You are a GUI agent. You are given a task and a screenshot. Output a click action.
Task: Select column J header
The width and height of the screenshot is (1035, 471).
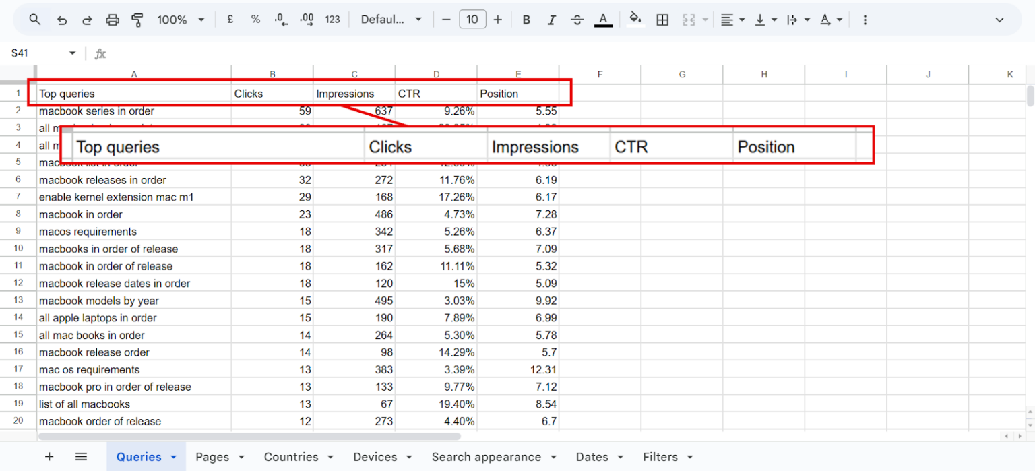pyautogui.click(x=928, y=75)
